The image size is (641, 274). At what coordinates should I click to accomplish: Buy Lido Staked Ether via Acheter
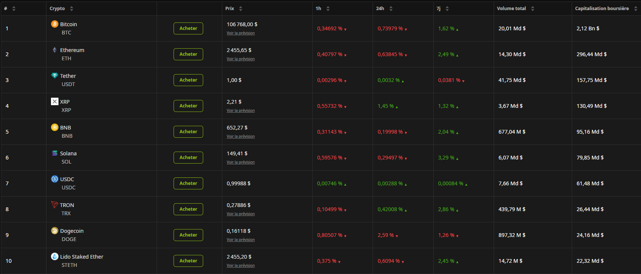click(188, 261)
